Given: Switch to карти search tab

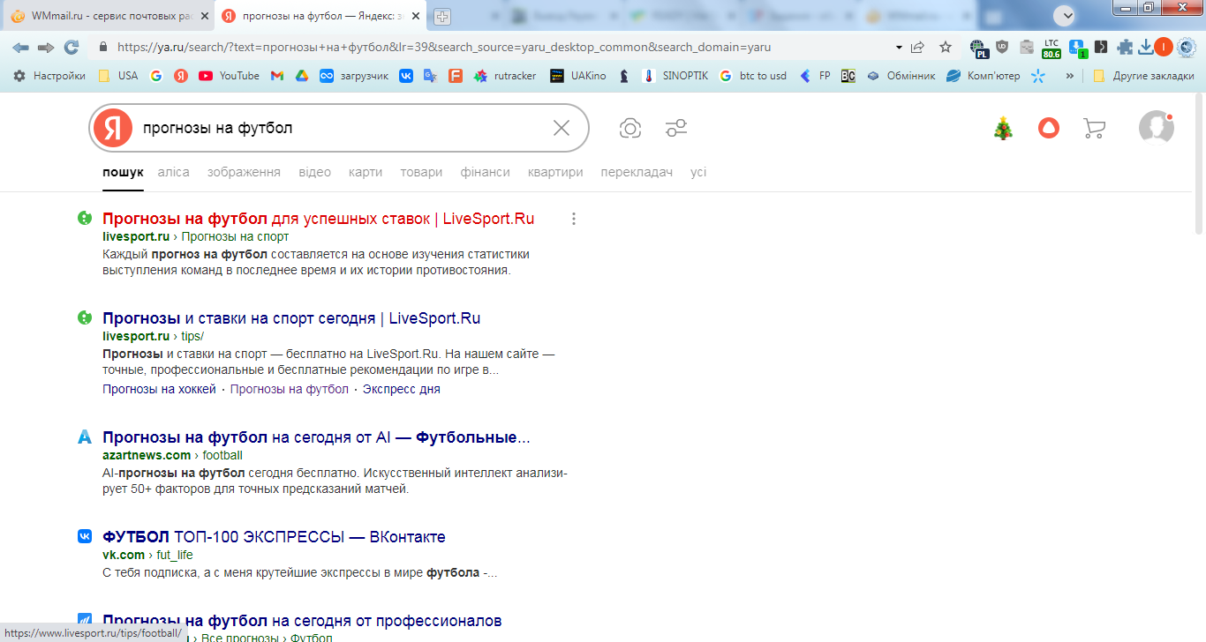Looking at the screenshot, I should 366,172.
